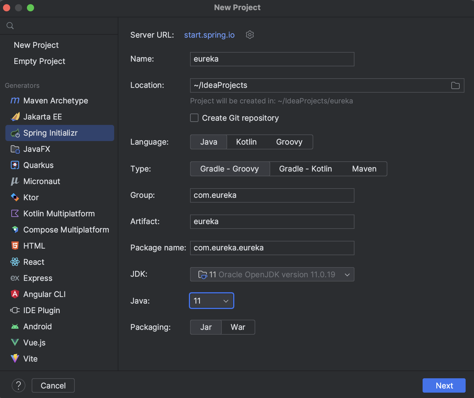Image resolution: width=474 pixels, height=398 pixels.
Task: Select Micronaut generator
Action: click(x=60, y=181)
